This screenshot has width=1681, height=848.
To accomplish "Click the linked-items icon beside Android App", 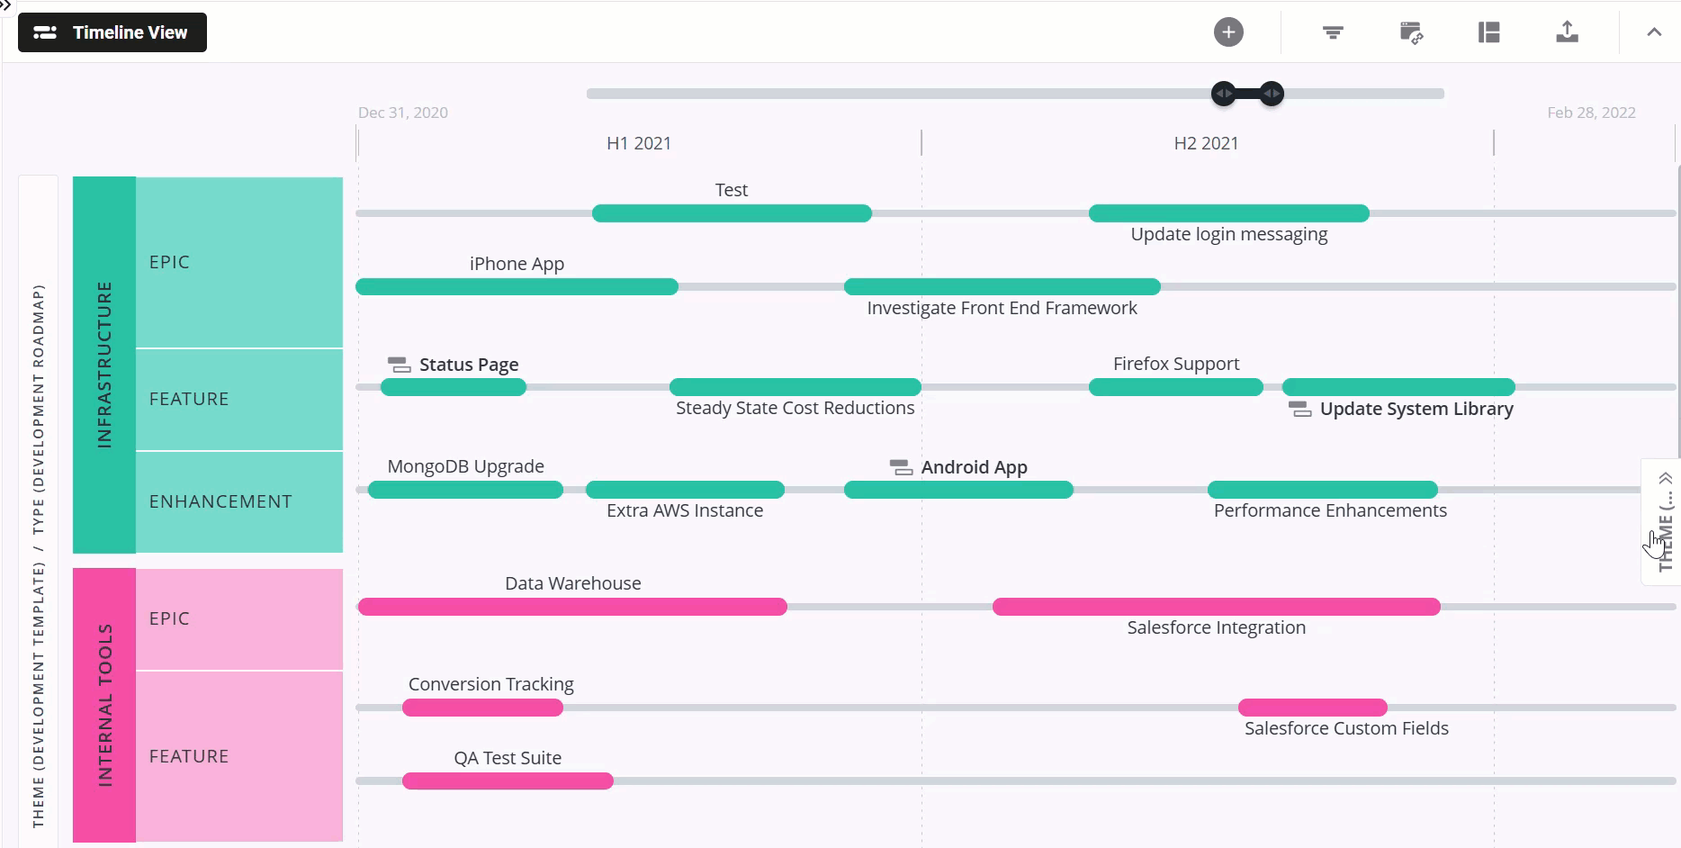I will [x=901, y=467].
